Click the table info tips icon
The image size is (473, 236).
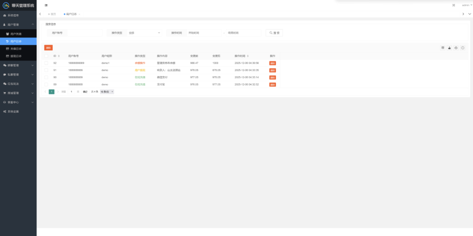[462, 48]
